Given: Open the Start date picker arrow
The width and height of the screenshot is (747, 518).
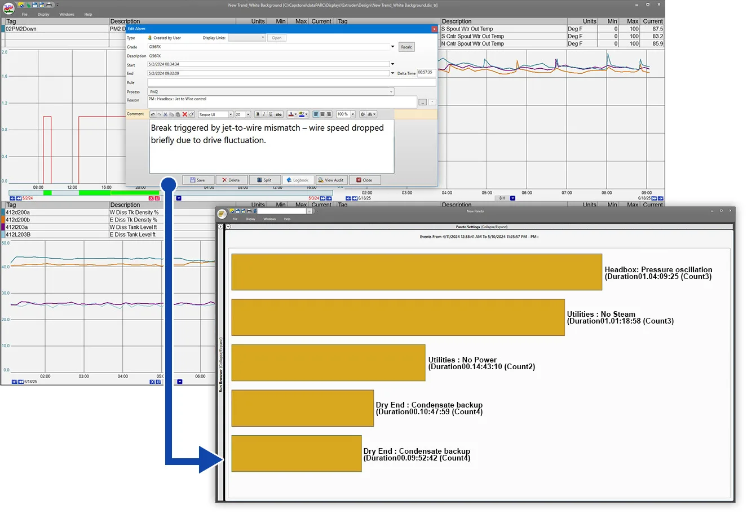Looking at the screenshot, I should (392, 64).
